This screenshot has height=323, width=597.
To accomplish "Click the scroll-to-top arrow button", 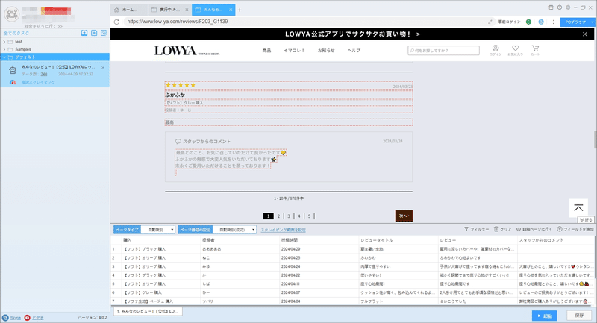I will pos(578,207).
